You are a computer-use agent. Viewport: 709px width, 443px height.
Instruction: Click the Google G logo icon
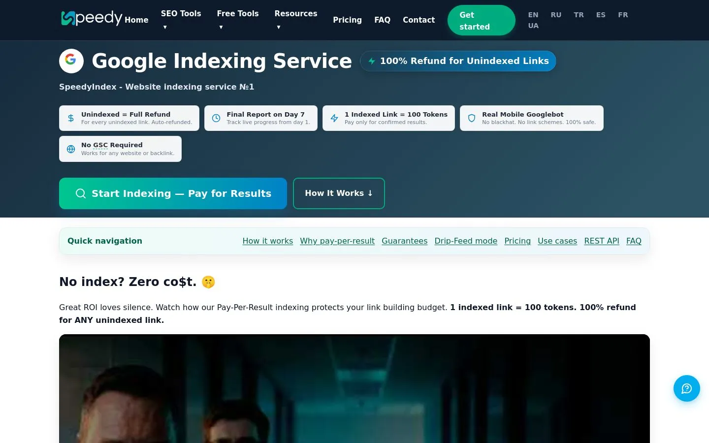pos(71,61)
